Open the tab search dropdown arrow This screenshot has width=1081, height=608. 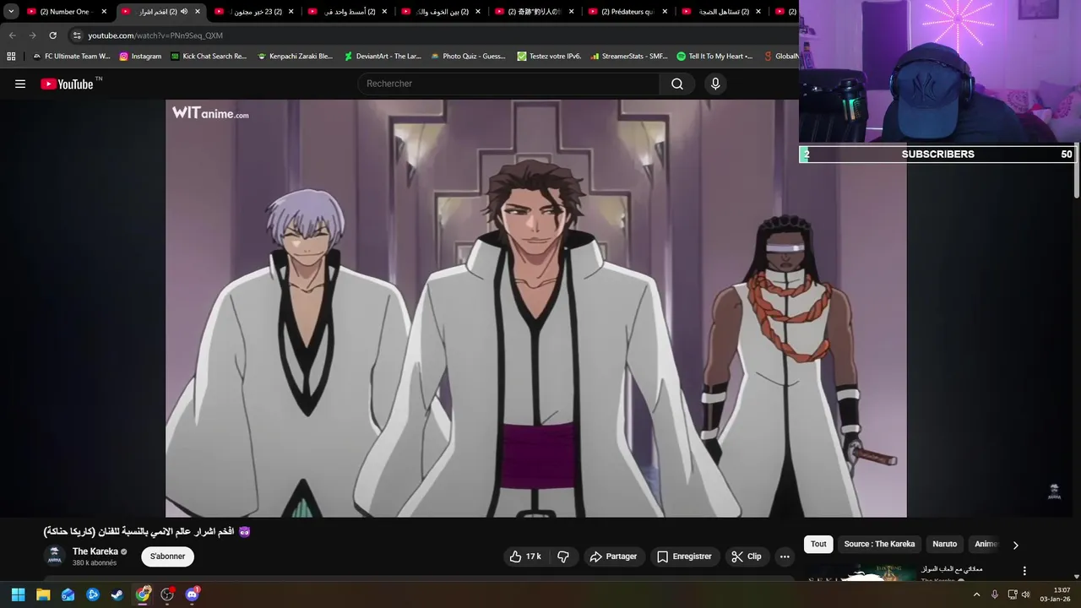click(x=11, y=12)
